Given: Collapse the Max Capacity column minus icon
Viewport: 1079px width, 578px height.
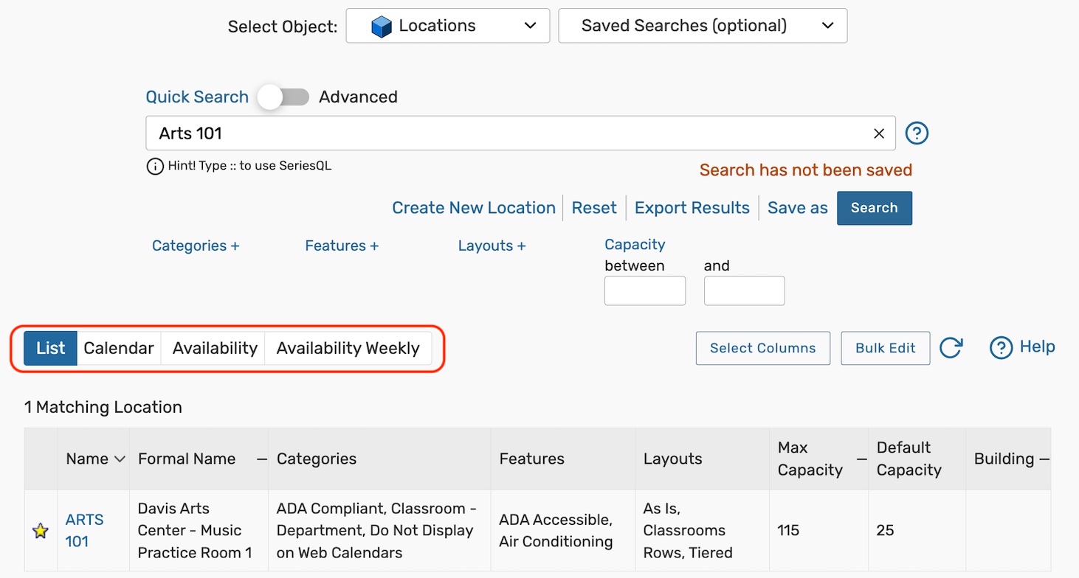Looking at the screenshot, I should [861, 459].
